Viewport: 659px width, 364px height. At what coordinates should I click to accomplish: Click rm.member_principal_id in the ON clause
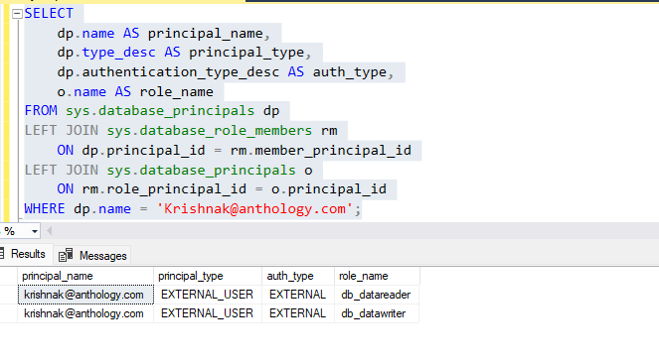[321, 150]
